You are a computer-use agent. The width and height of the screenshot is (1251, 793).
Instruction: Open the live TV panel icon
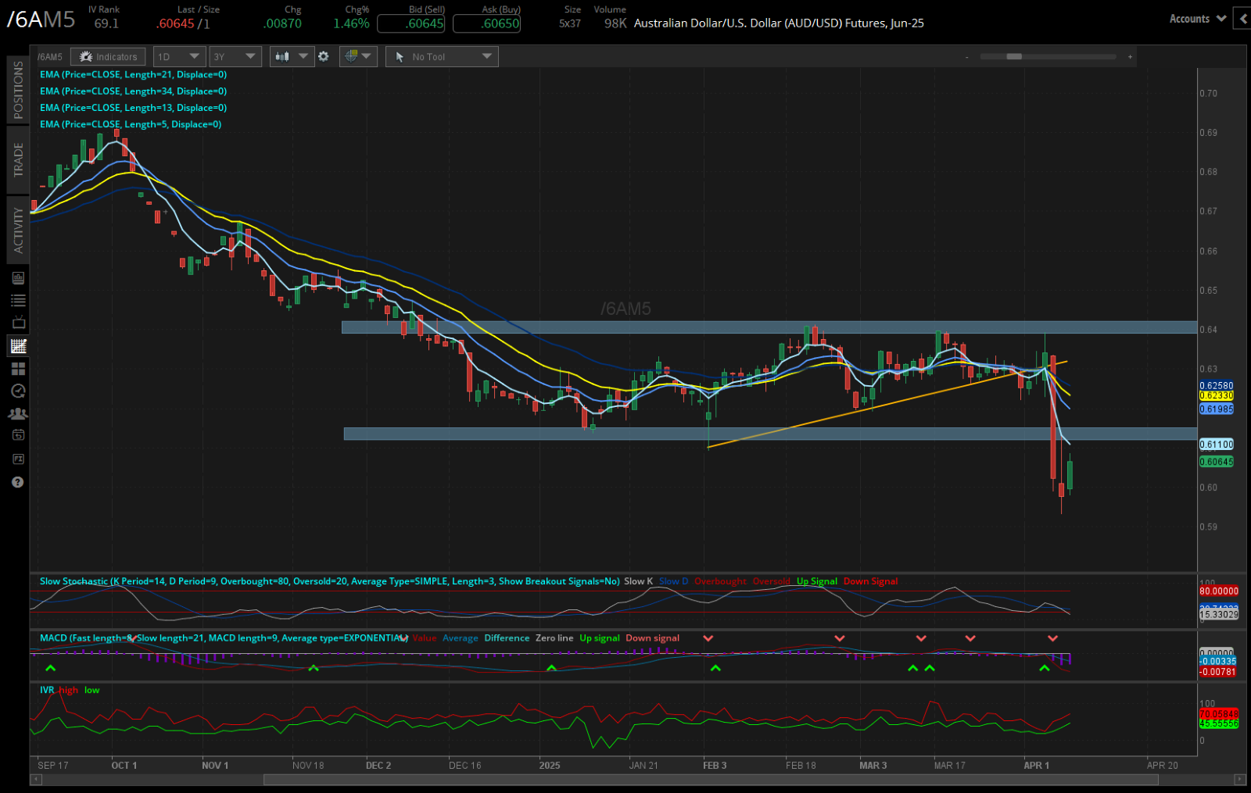click(x=18, y=322)
